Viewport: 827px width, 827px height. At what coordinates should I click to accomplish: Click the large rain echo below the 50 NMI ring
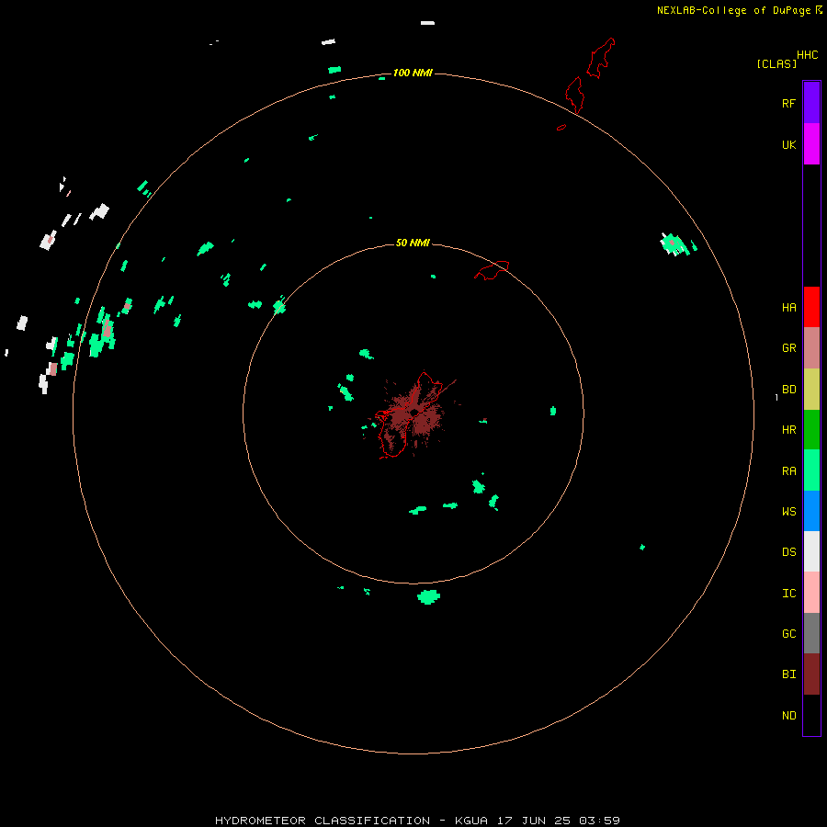(x=429, y=597)
